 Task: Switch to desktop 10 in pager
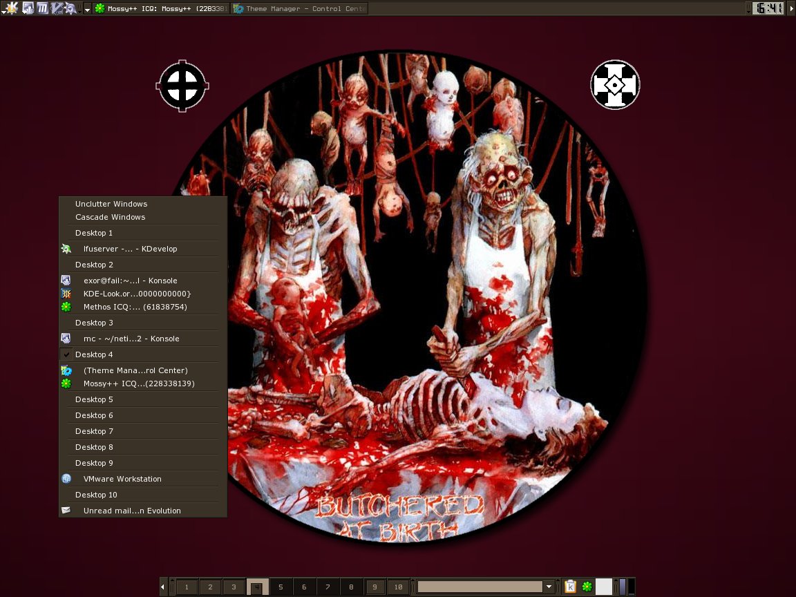tap(398, 587)
